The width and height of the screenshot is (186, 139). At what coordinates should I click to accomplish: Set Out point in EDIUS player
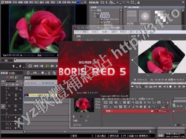(20, 66)
